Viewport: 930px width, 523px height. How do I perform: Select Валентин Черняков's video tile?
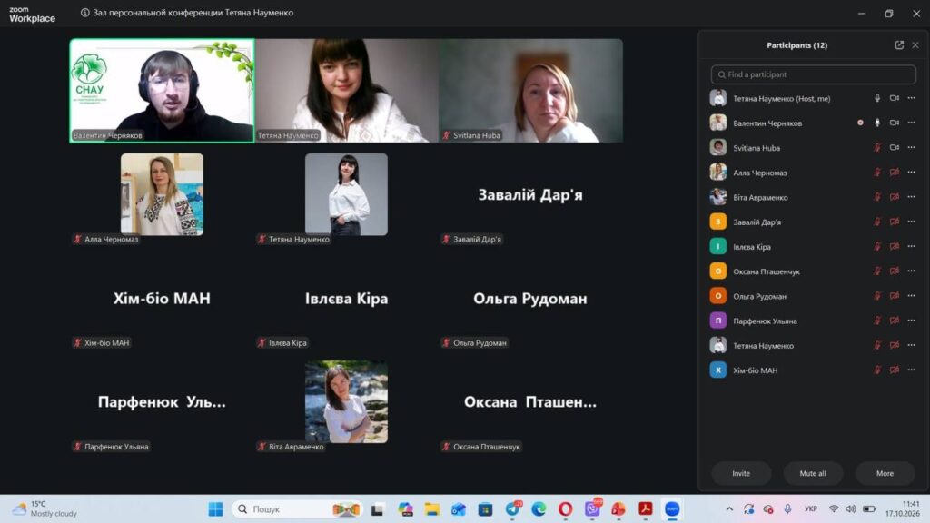(x=162, y=91)
